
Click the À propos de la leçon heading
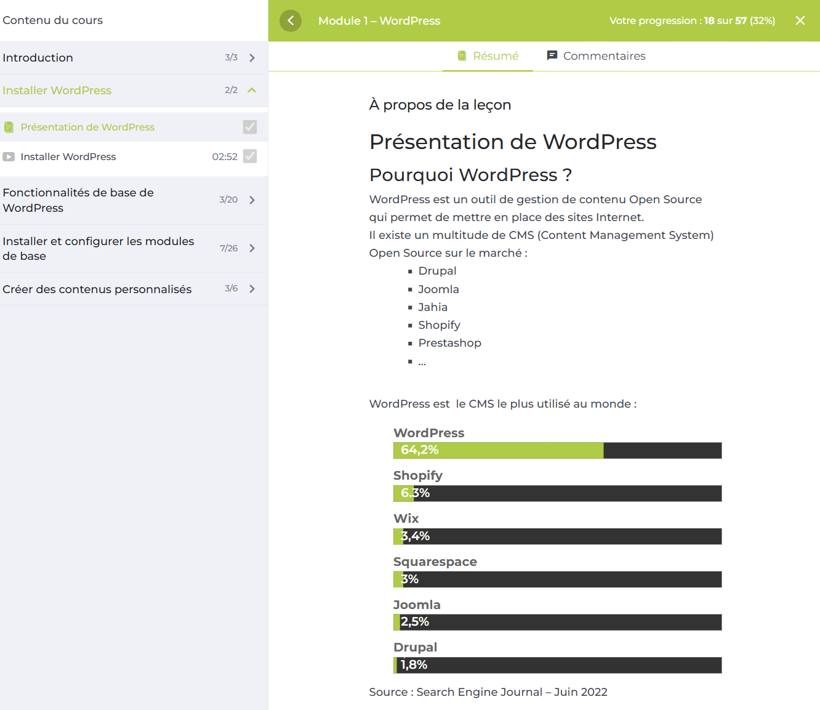click(x=440, y=105)
